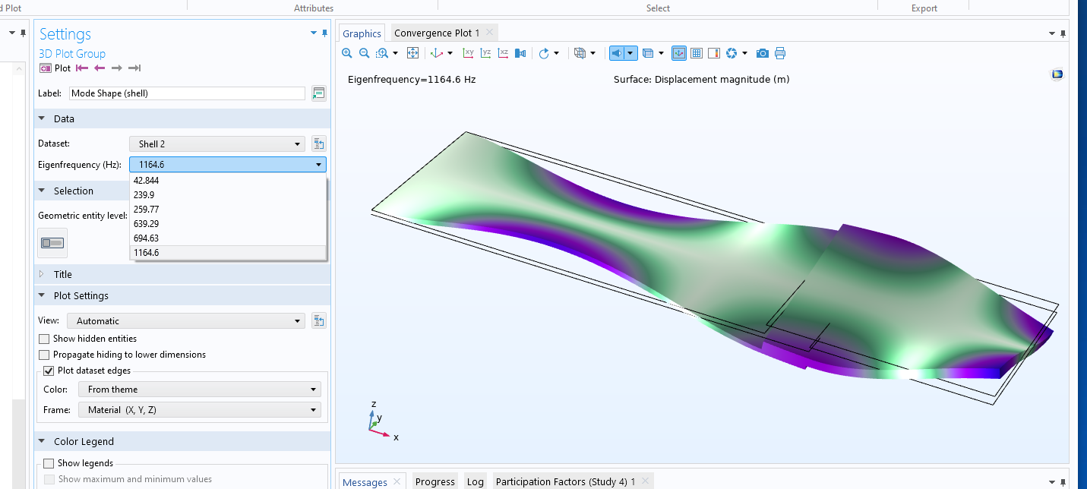Click the Print icon in Graphics toolbar
This screenshot has width=1087, height=489.
[779, 53]
